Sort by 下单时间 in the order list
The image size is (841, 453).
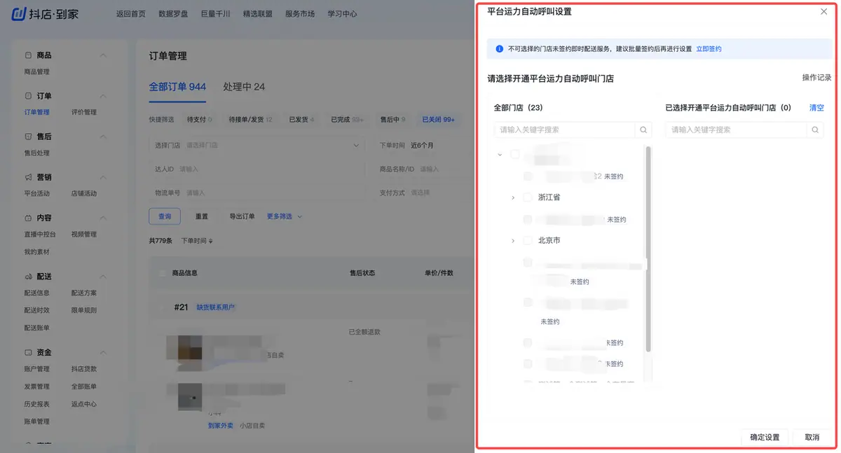point(197,241)
